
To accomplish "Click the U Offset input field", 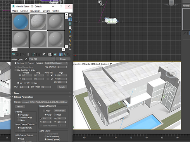I will coord(26,75).
